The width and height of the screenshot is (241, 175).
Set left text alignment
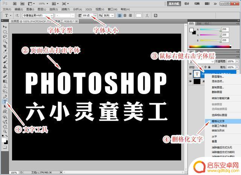click(x=120, y=15)
